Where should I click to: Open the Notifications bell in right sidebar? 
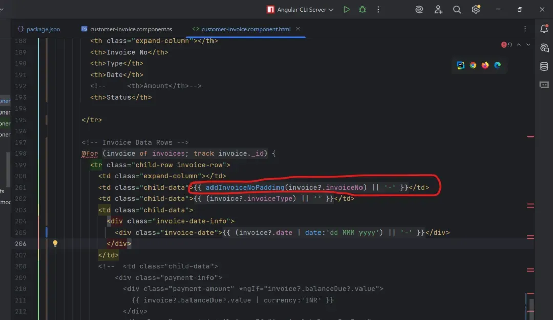click(544, 29)
